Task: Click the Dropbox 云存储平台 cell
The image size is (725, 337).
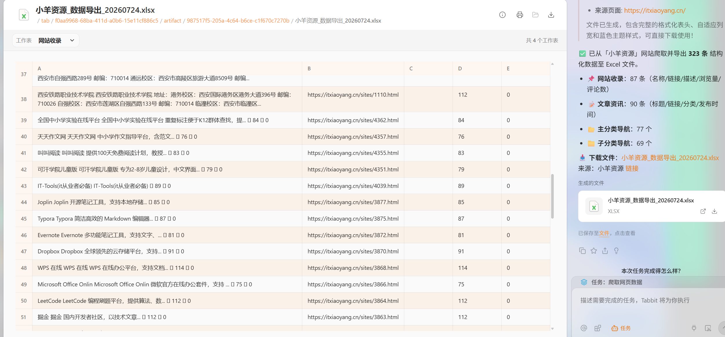Action: pyautogui.click(x=167, y=251)
